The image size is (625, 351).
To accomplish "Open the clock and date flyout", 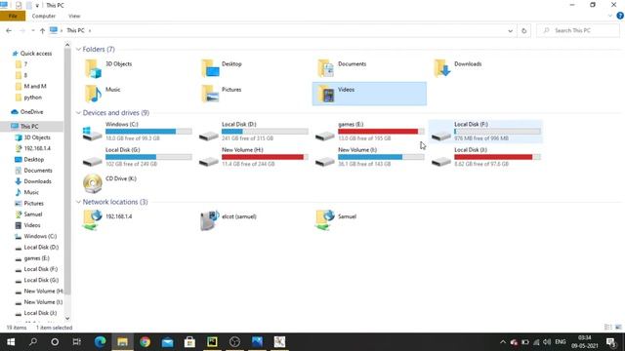I will [x=584, y=342].
